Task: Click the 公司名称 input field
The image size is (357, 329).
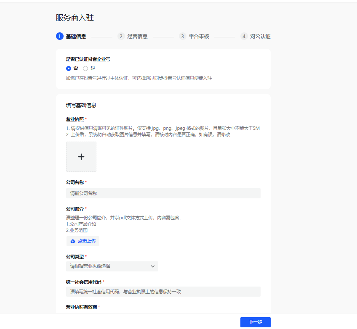Action: (x=163, y=193)
